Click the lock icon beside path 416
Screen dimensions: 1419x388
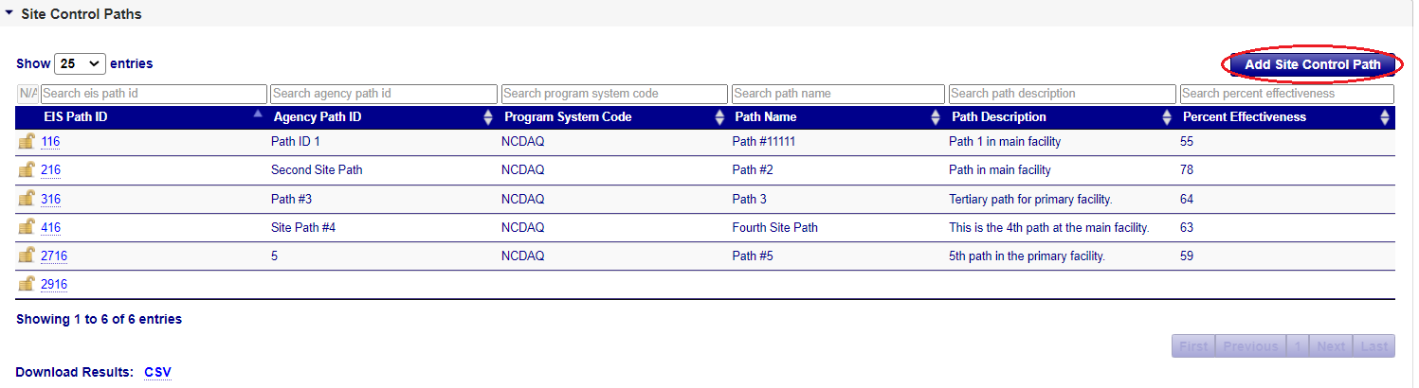tap(27, 227)
